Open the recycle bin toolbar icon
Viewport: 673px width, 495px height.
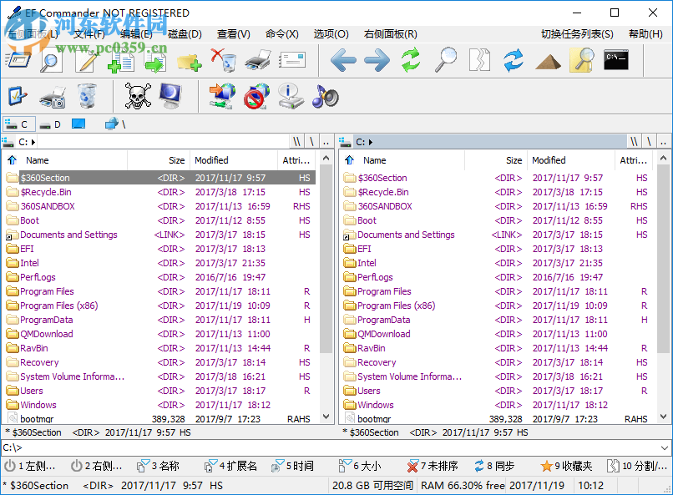point(86,96)
